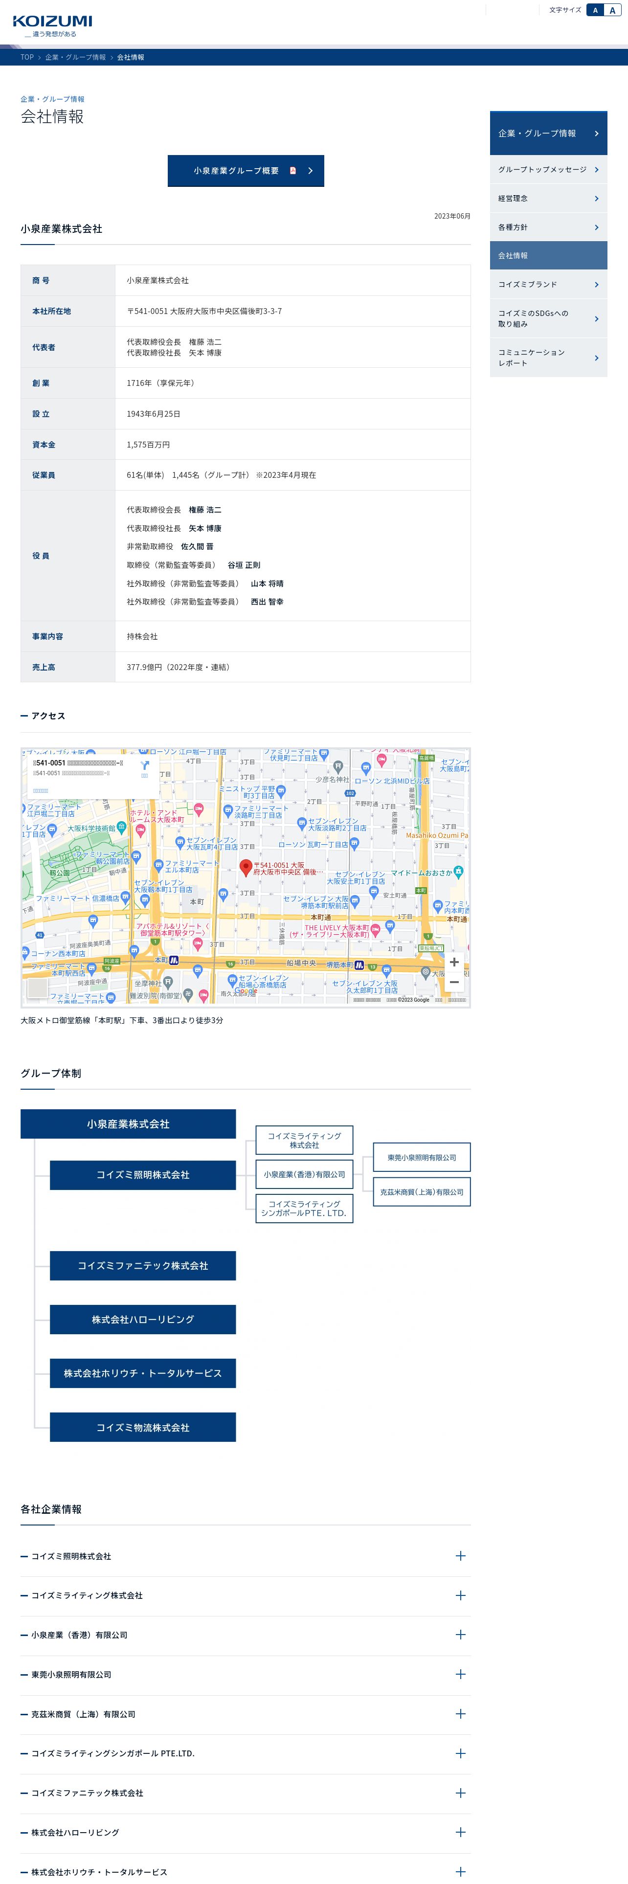
Task: Go to TOP breadcrumb link
Action: pyautogui.click(x=27, y=57)
